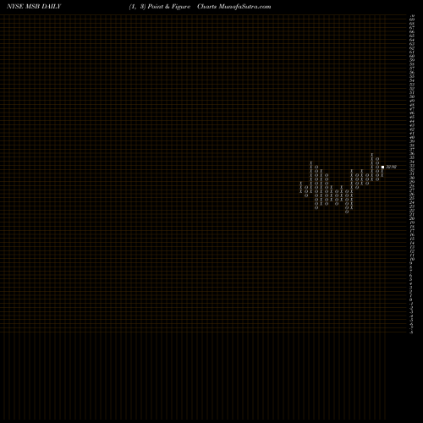The width and height of the screenshot is (423, 423).
Task: Click the "Charts MunafaSutra.com" watermark text
Action: coord(234,7)
